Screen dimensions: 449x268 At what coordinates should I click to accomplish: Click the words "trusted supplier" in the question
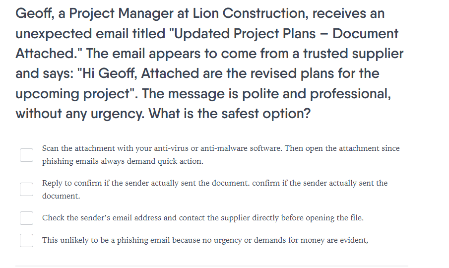pos(353,54)
